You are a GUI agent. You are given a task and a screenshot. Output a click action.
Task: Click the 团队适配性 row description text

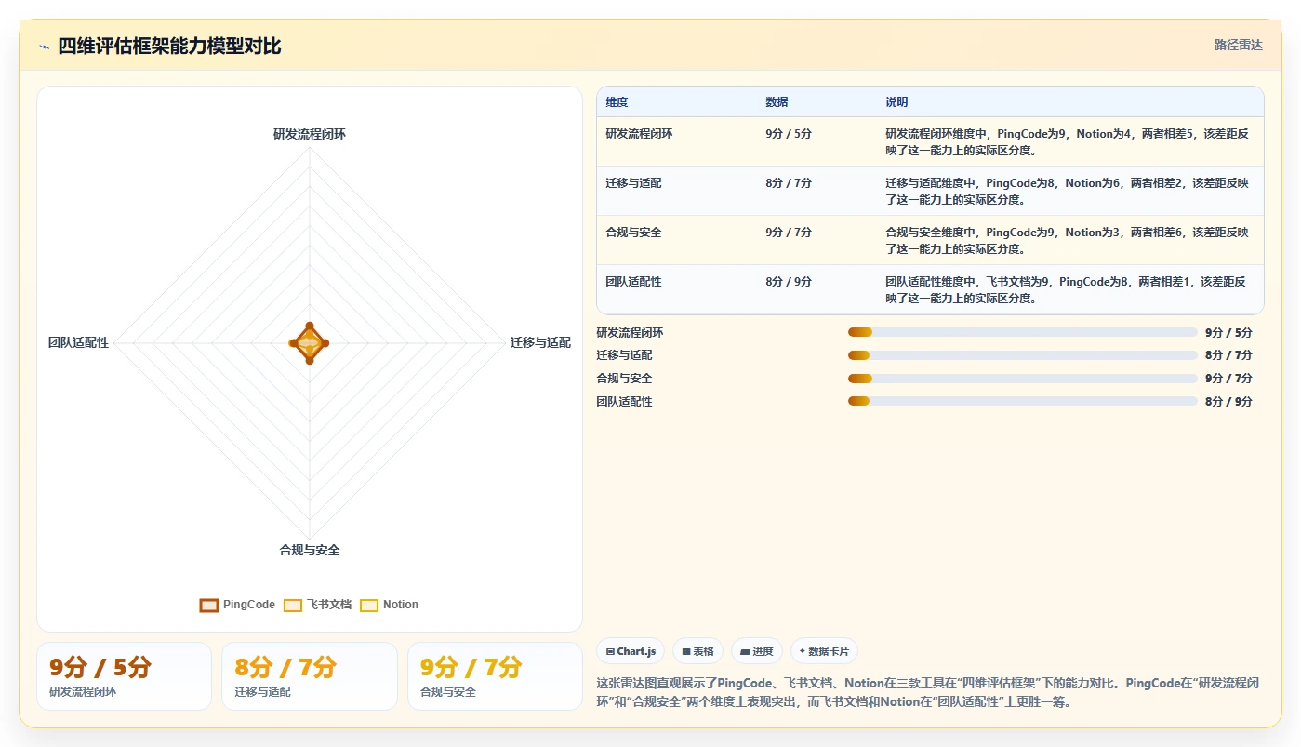[x=1066, y=289]
